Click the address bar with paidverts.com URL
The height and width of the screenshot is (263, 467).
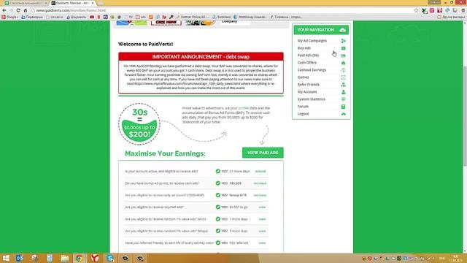click(222, 10)
